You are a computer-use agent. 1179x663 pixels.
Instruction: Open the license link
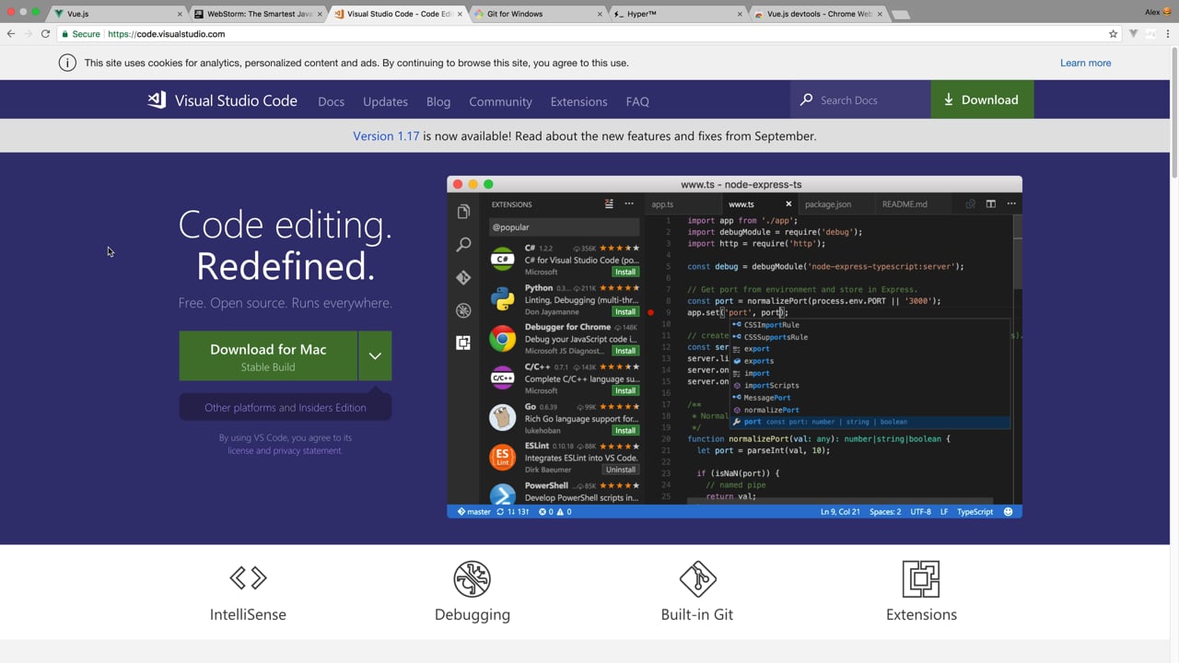pos(240,450)
